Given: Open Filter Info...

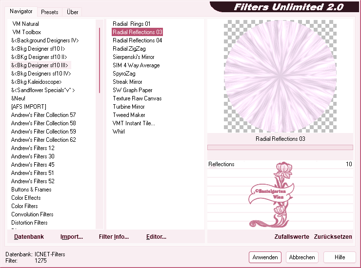Looking at the screenshot, I should click(x=114, y=237).
